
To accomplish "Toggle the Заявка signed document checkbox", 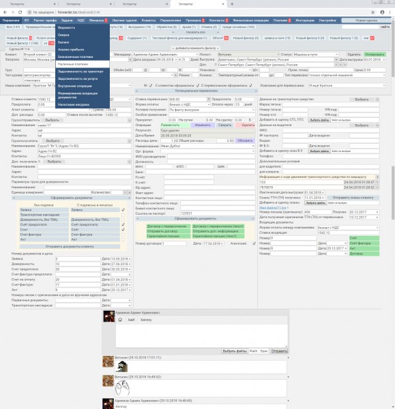I will click(x=123, y=210).
